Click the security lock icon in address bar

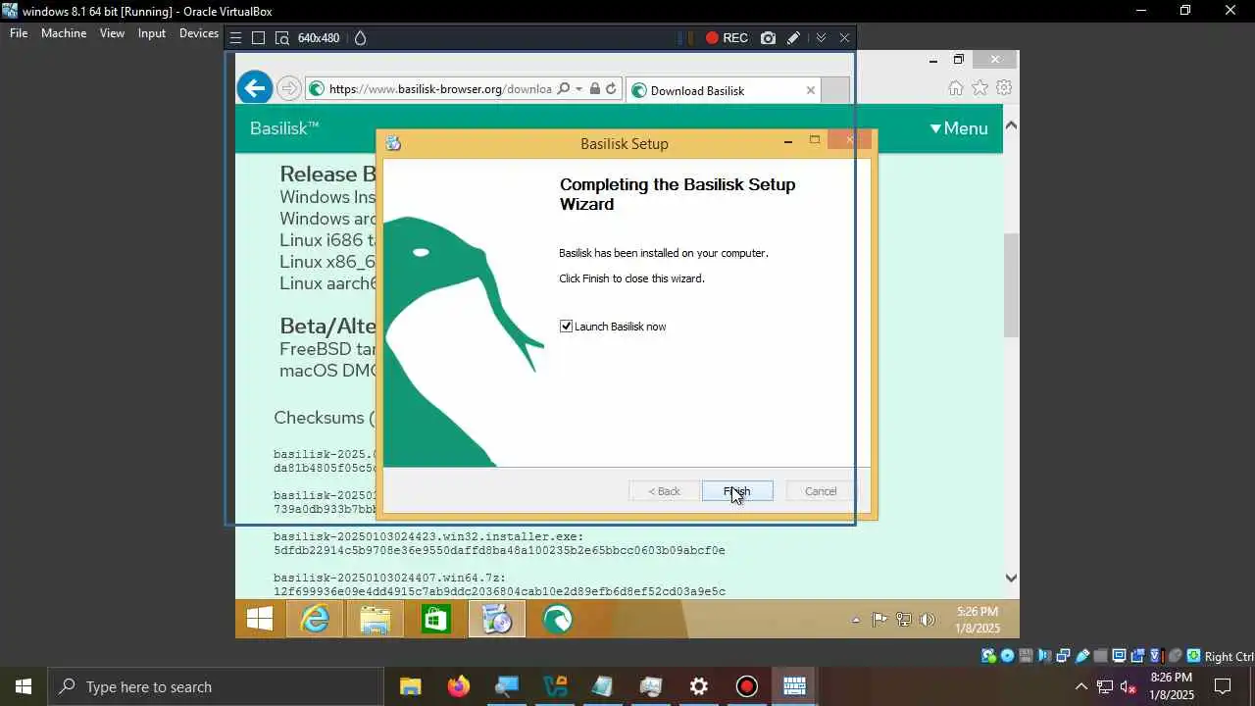(x=593, y=89)
